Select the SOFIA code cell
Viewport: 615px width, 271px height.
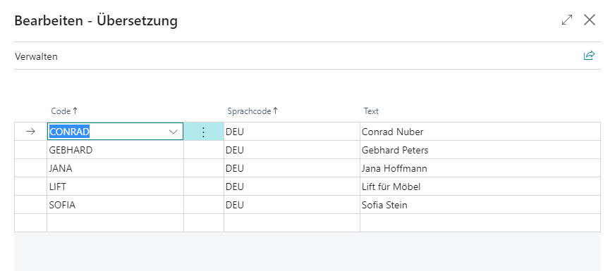coord(116,205)
